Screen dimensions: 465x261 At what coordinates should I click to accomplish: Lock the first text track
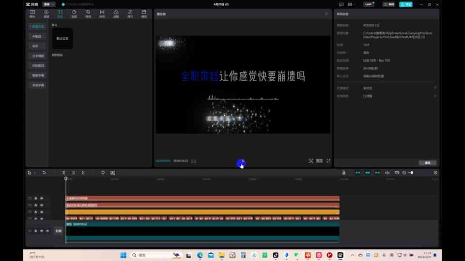[x=35, y=198]
